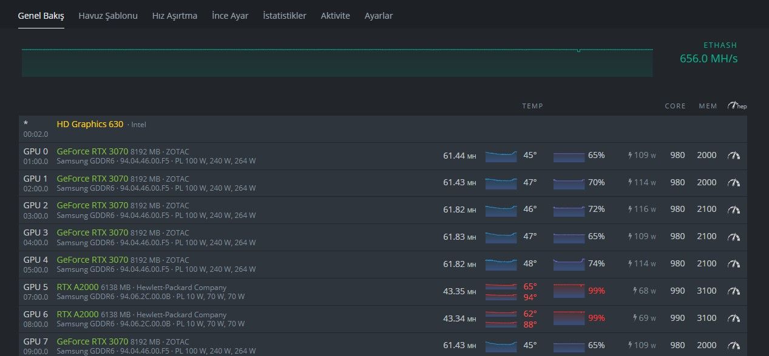Open overclock settings speedometer for GPU 0
The image size is (769, 356).
734,156
